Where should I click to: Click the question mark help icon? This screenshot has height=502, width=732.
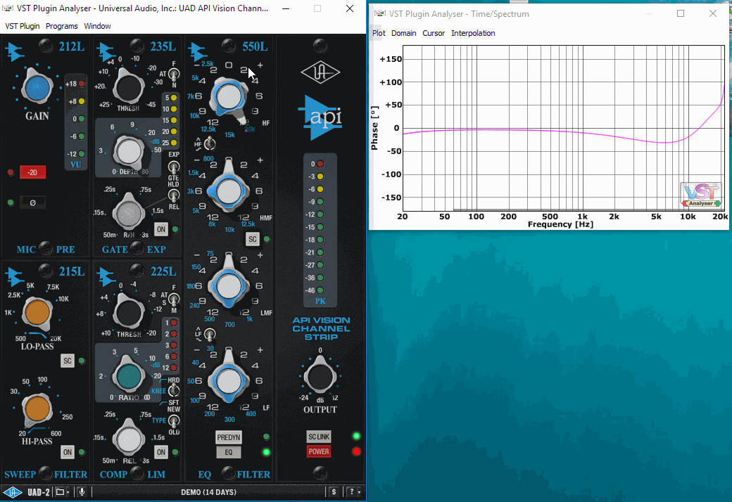351,491
